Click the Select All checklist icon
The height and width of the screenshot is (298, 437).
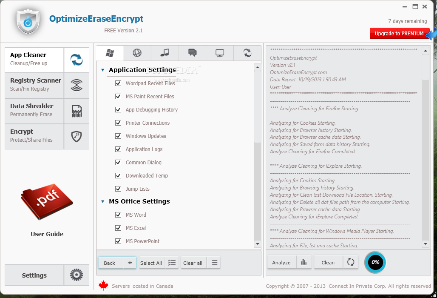(x=172, y=263)
